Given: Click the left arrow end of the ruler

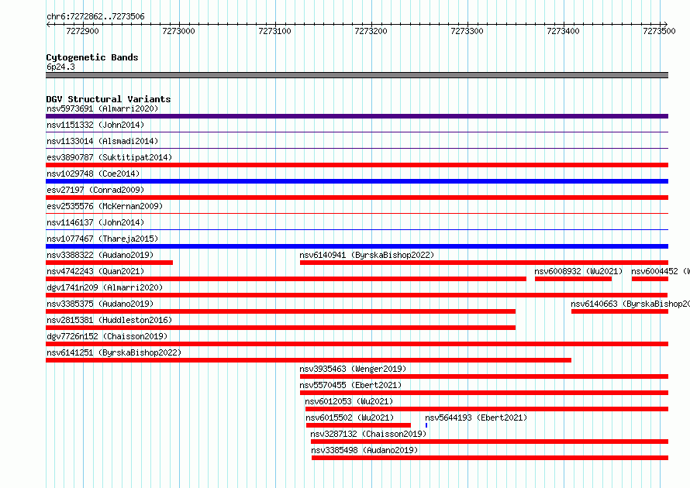Looking at the screenshot, I should pos(48,24).
